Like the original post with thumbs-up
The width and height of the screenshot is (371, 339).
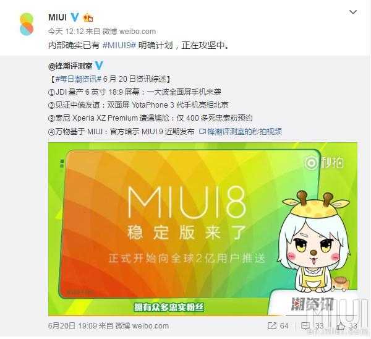tap(347, 326)
